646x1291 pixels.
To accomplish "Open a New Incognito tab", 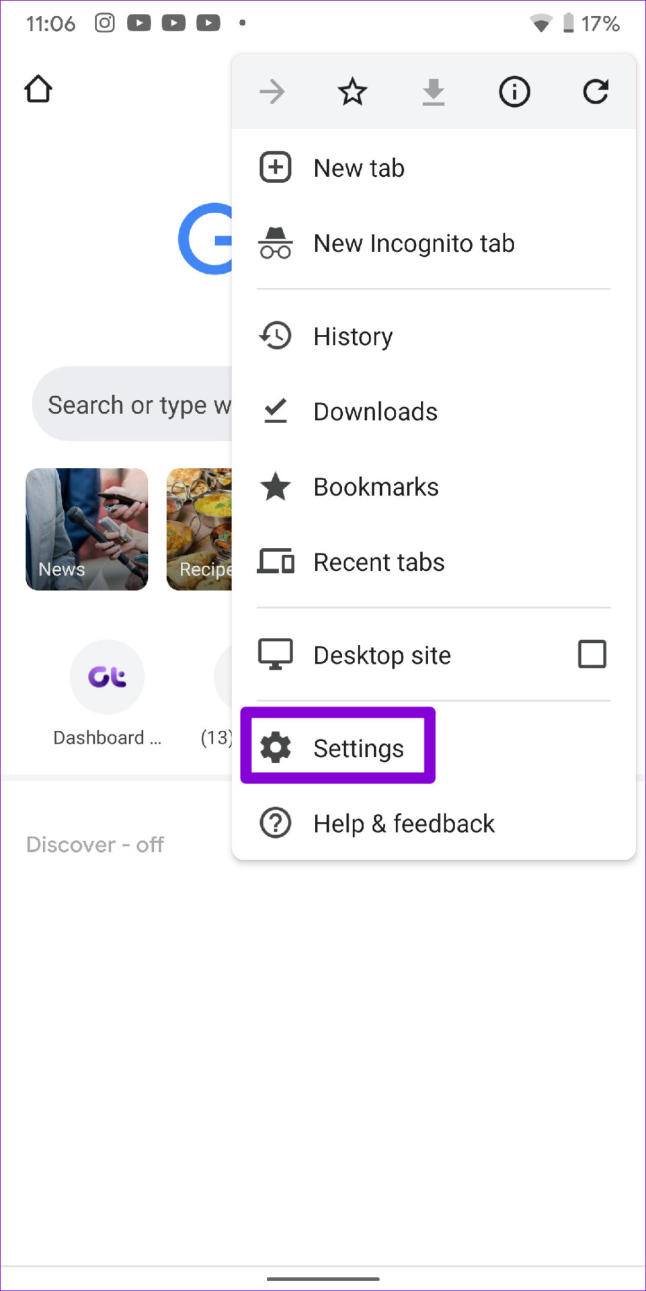I will pos(434,243).
